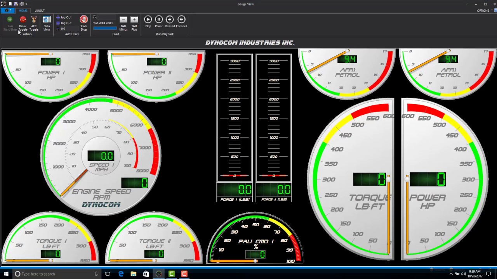The height and width of the screenshot is (279, 497).
Task: Click the second quick access toolbar icon
Action: tap(16, 4)
